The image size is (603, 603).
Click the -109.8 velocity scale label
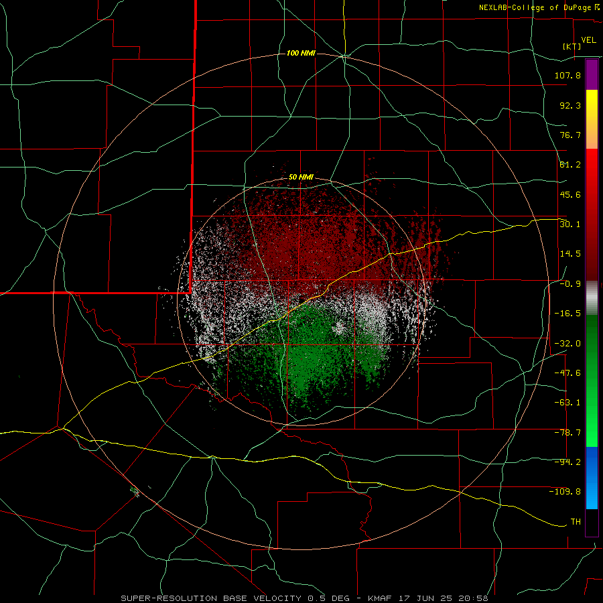click(x=565, y=492)
